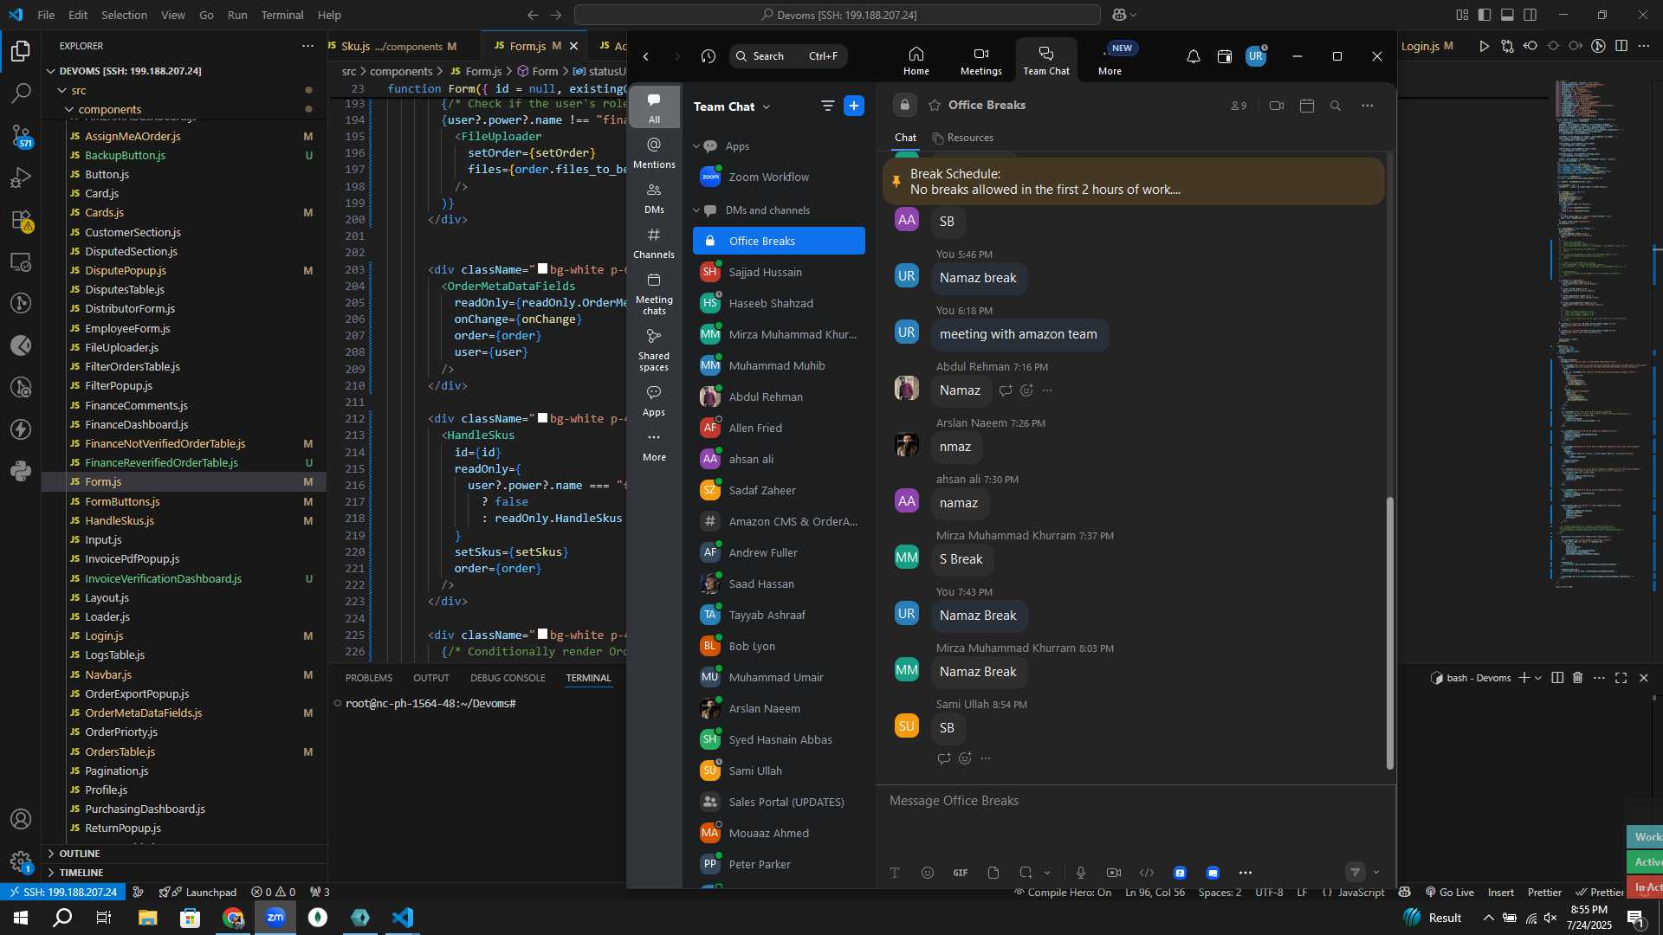Open the Manage gear in the activity bar
The width and height of the screenshot is (1663, 935).
click(21, 861)
